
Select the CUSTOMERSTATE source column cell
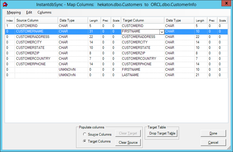click(x=36, y=48)
